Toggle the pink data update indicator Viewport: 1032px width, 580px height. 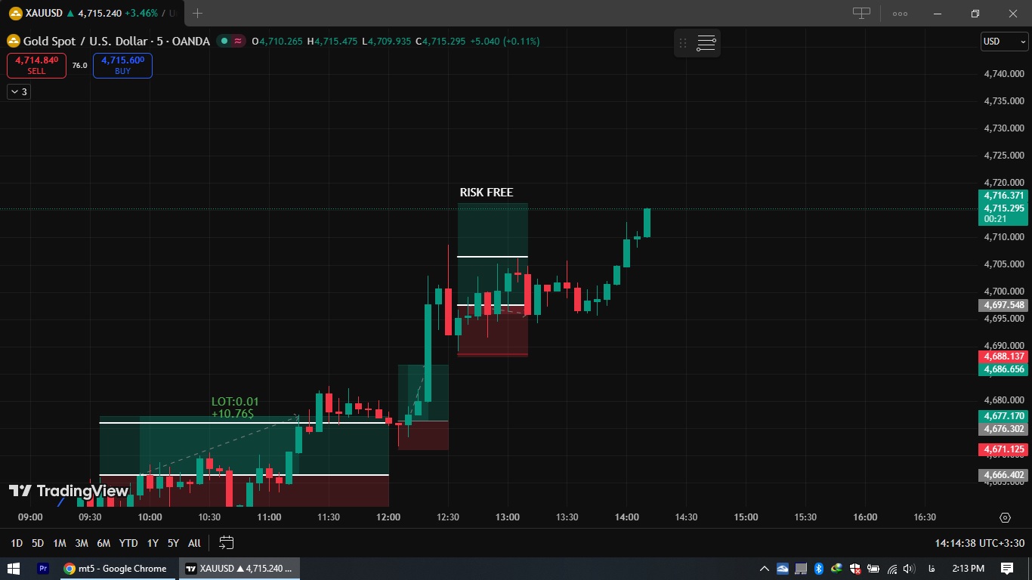point(238,41)
